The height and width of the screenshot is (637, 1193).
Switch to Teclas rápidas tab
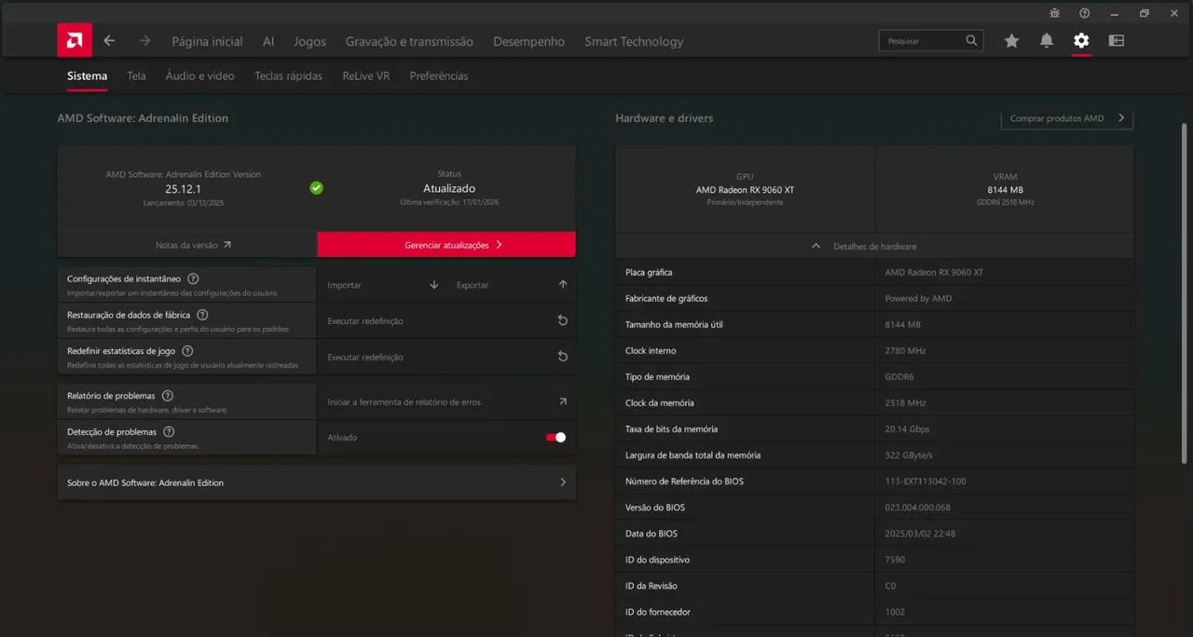point(288,75)
